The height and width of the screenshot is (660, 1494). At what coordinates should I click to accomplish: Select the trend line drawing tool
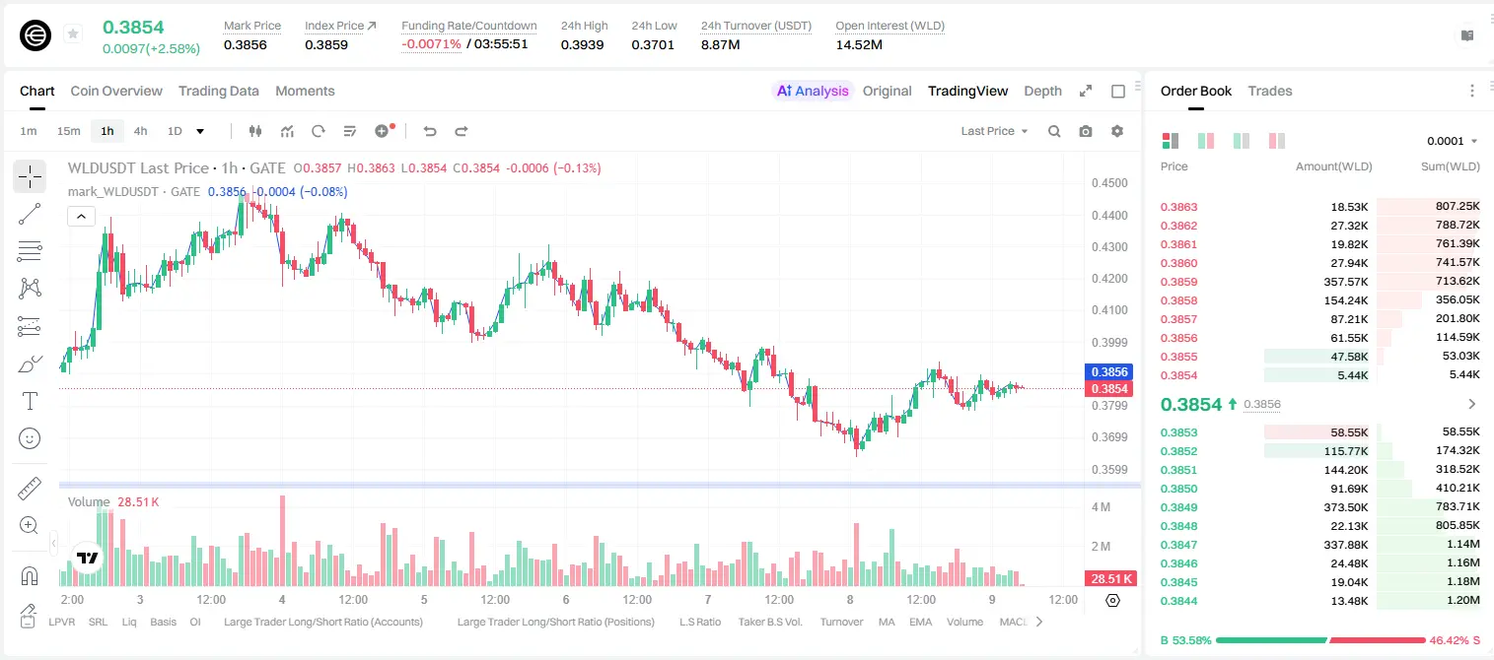[x=30, y=214]
